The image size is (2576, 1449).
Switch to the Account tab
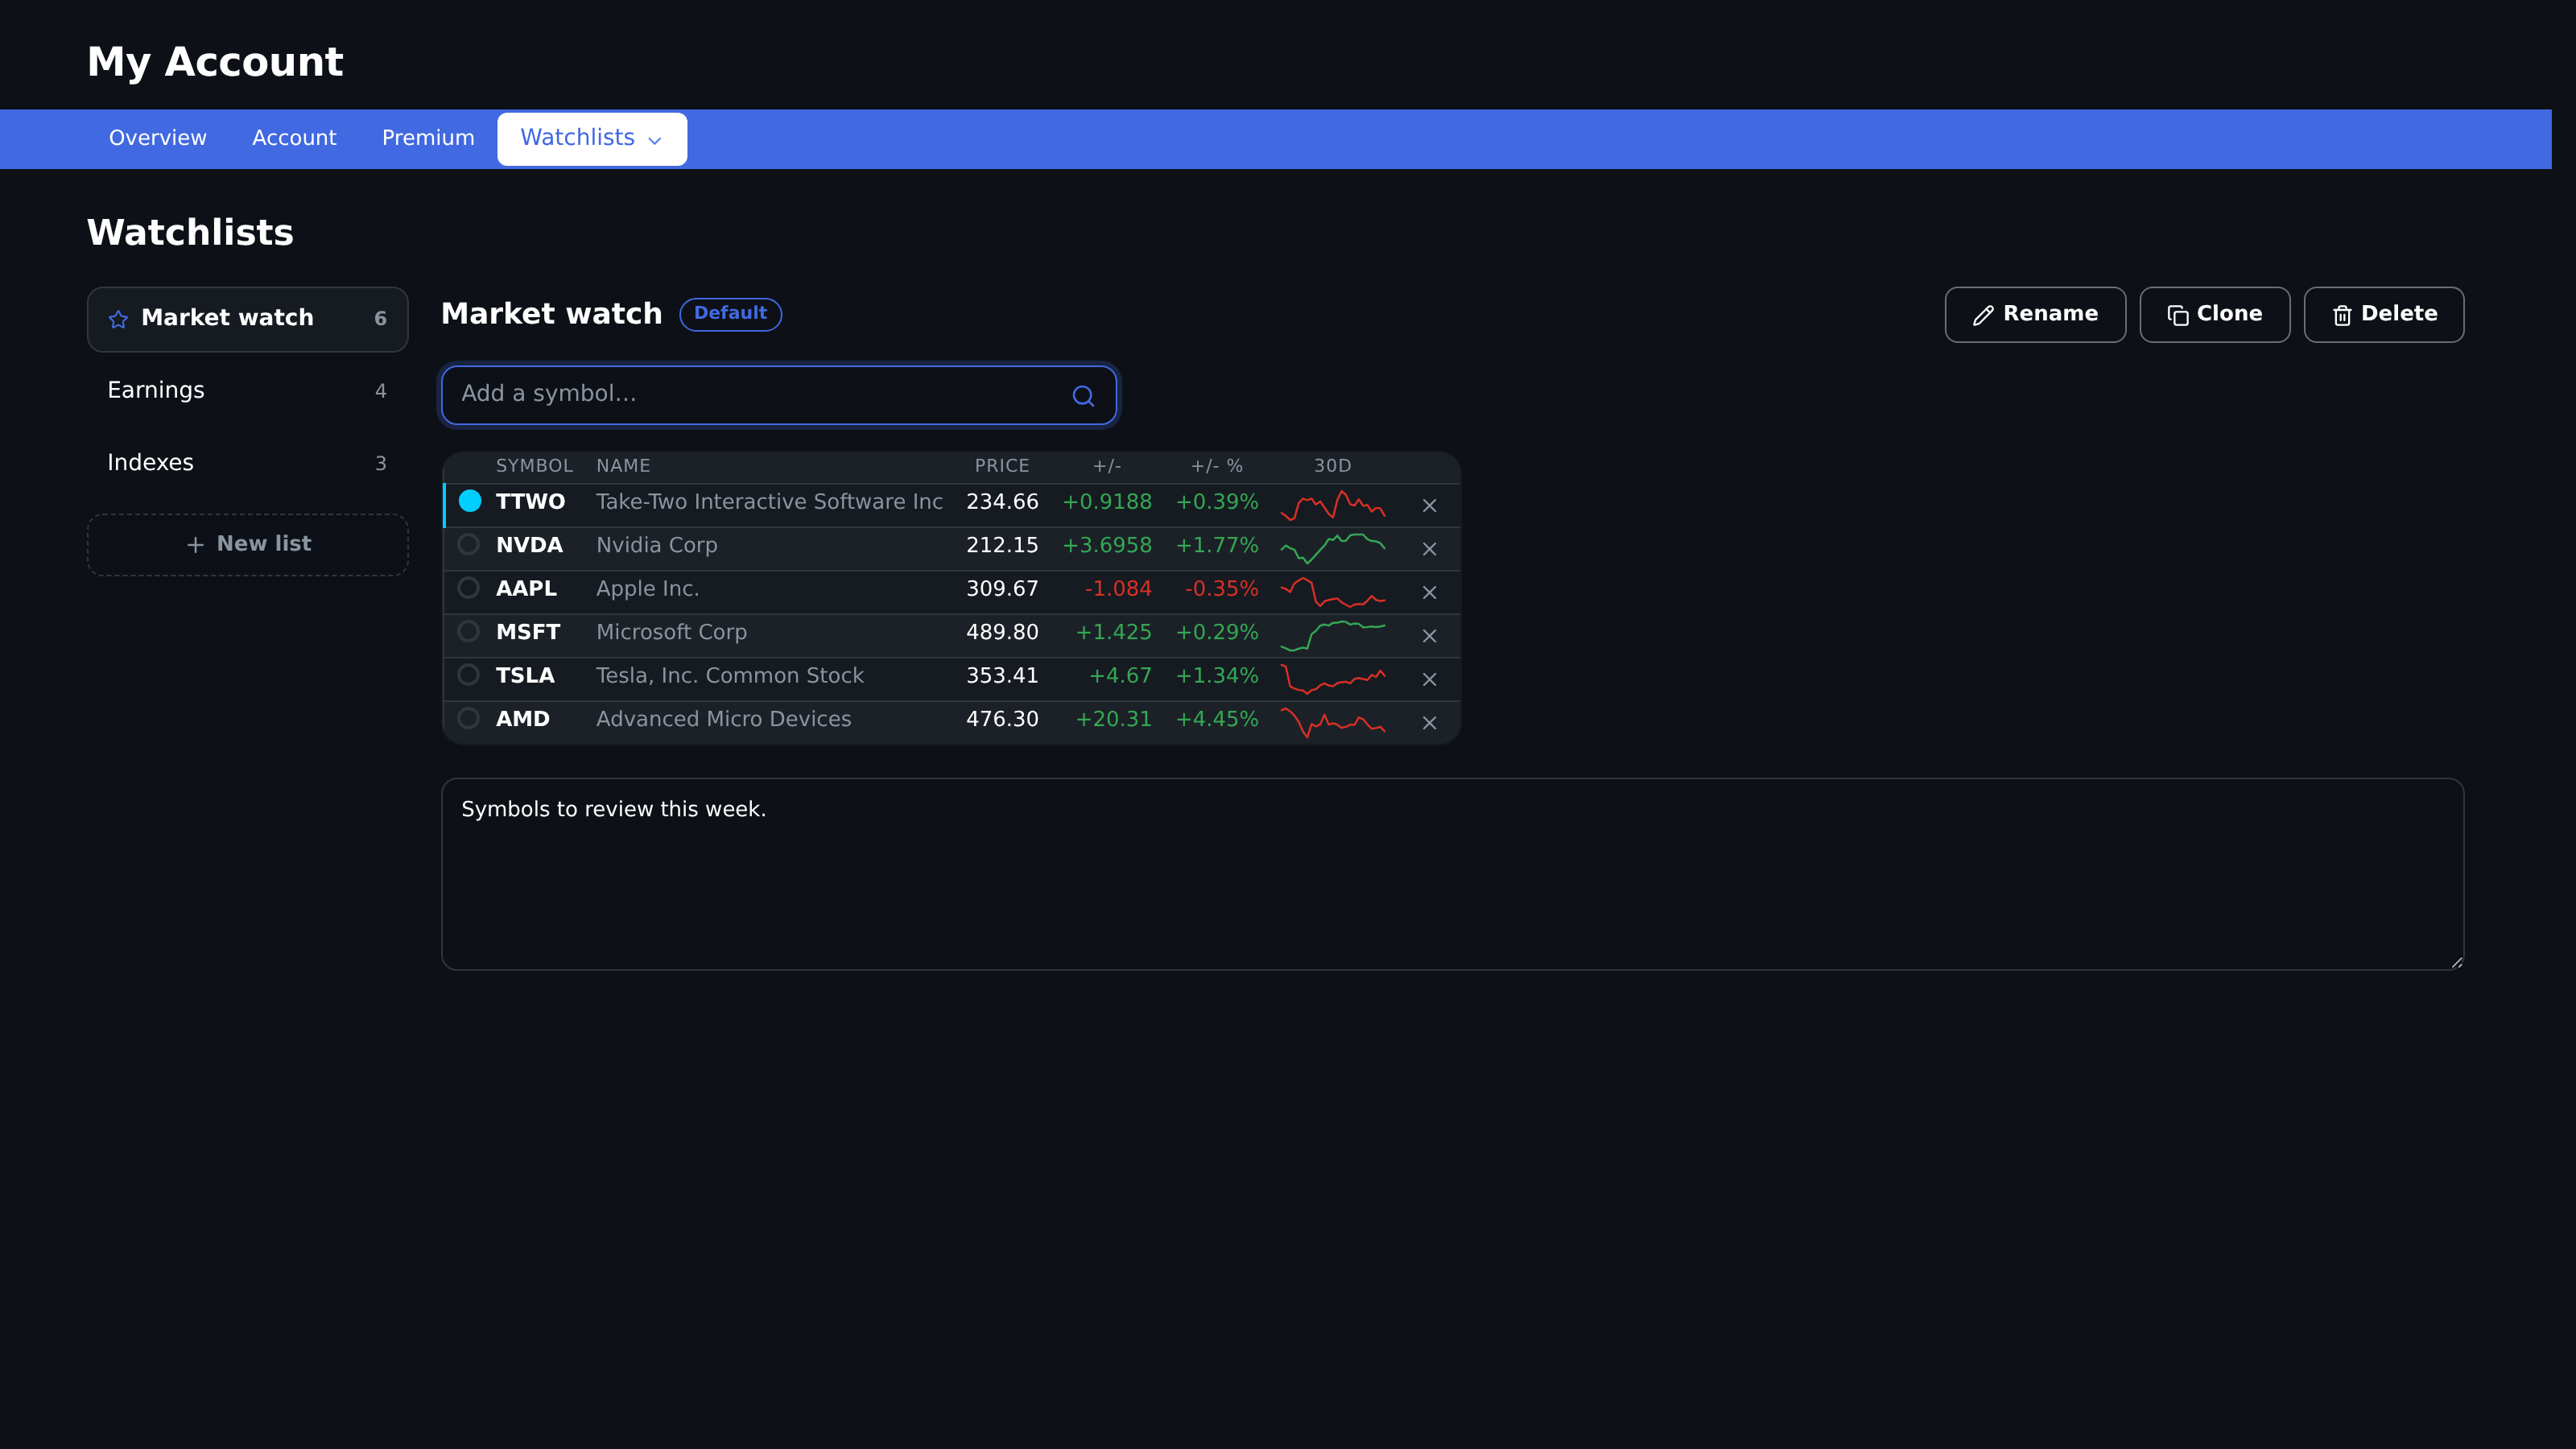(x=294, y=138)
